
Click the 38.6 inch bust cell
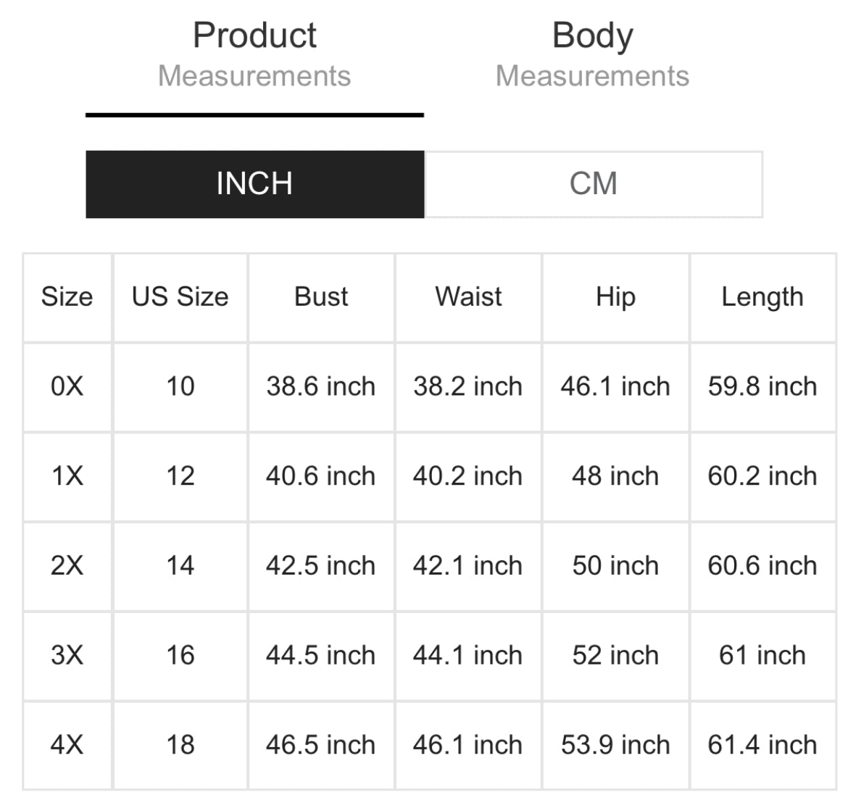[321, 386]
